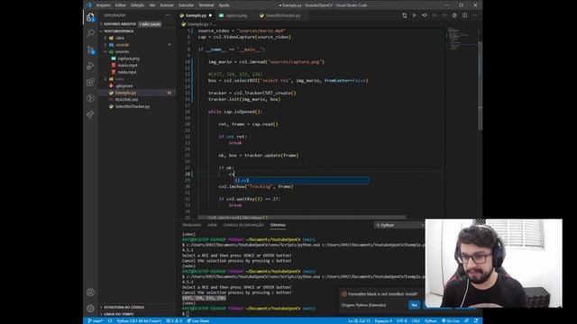Open the Source Control view
This screenshot has width=577, height=324.
(x=90, y=49)
